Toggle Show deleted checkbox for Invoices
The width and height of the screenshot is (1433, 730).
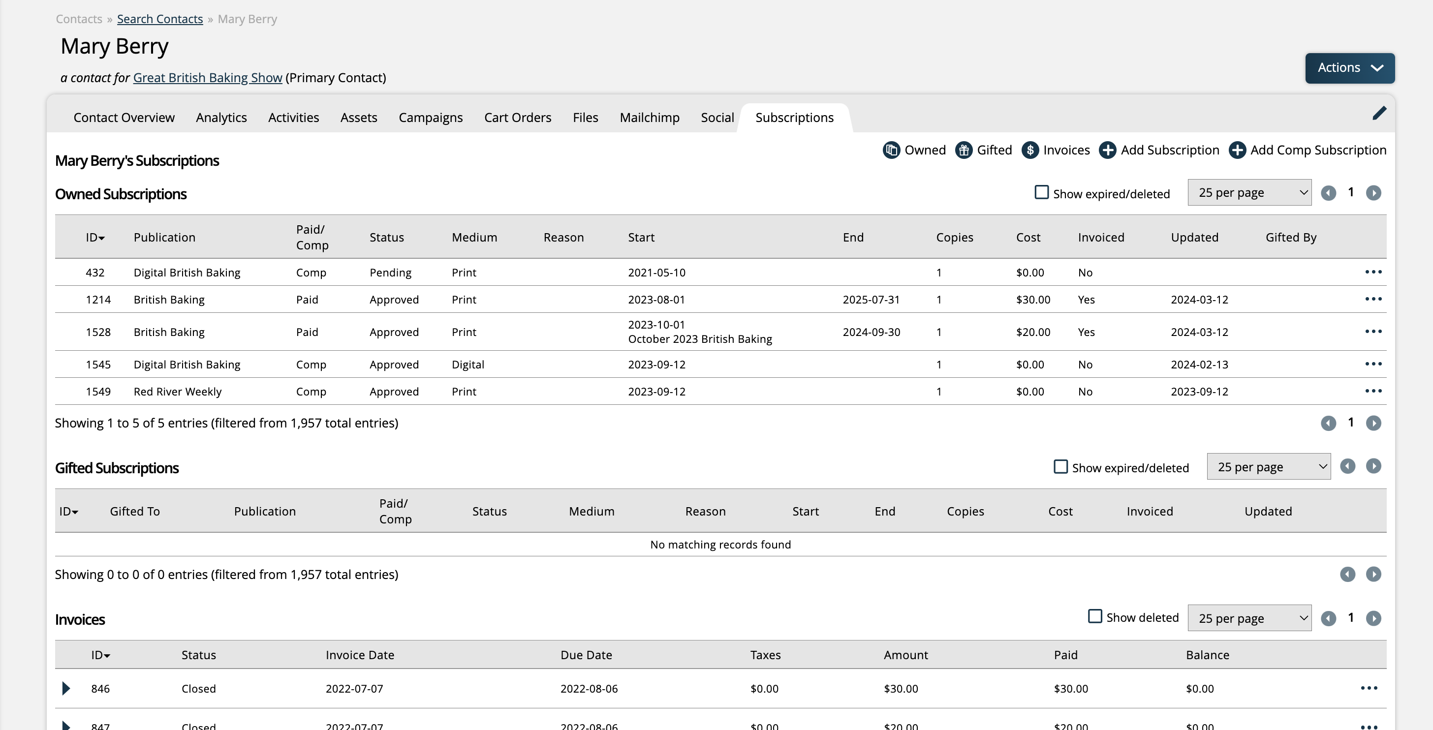click(1094, 616)
